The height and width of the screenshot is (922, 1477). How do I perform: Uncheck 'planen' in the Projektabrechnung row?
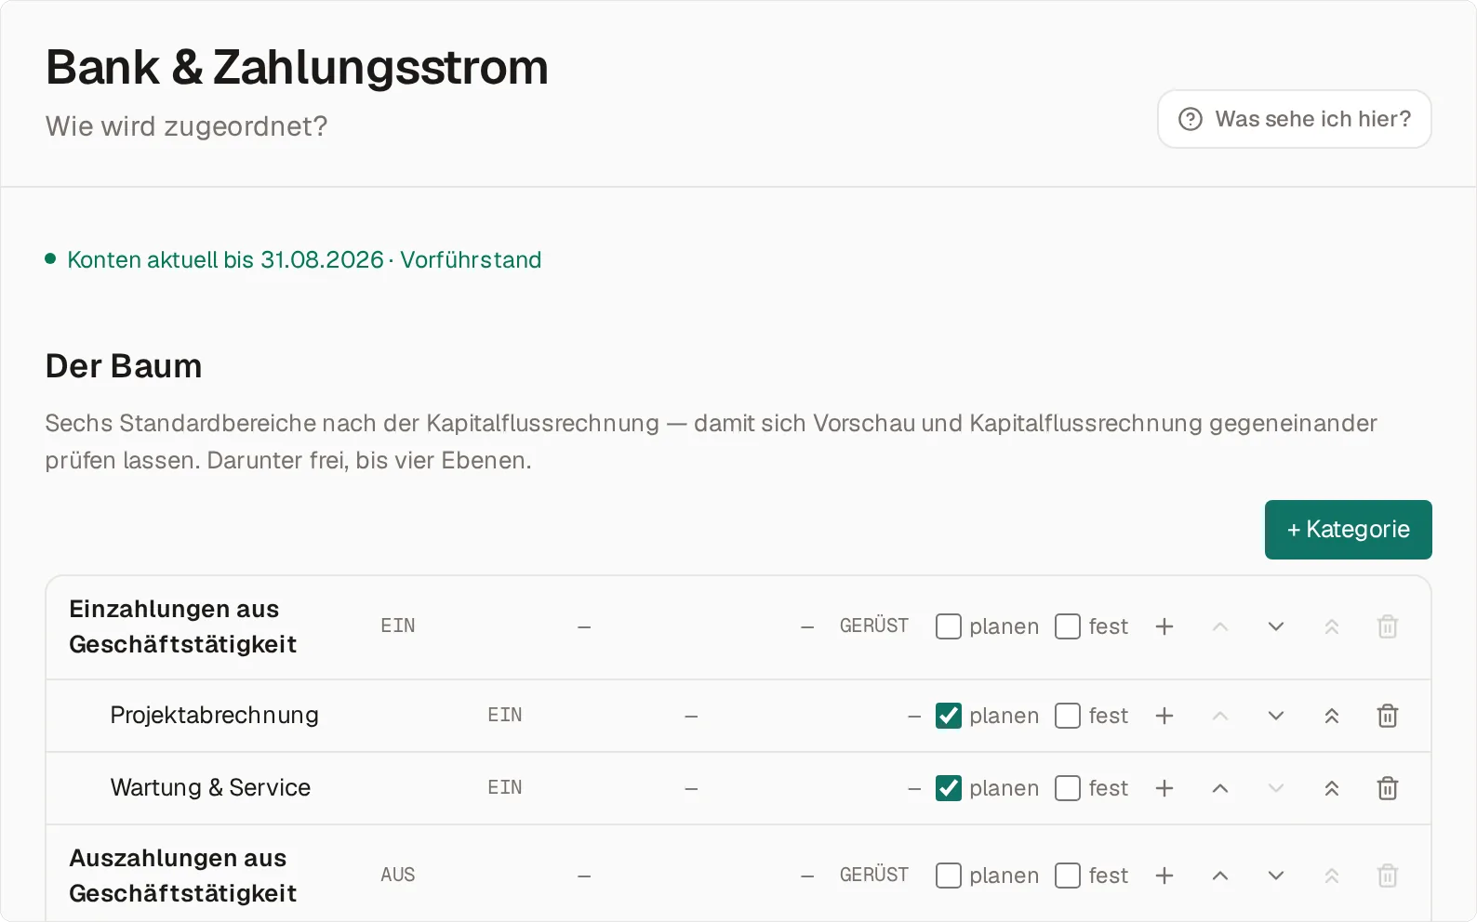tap(949, 716)
